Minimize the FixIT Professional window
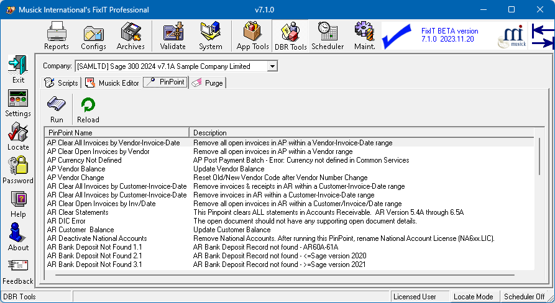The height and width of the screenshot is (303, 555). [484, 9]
